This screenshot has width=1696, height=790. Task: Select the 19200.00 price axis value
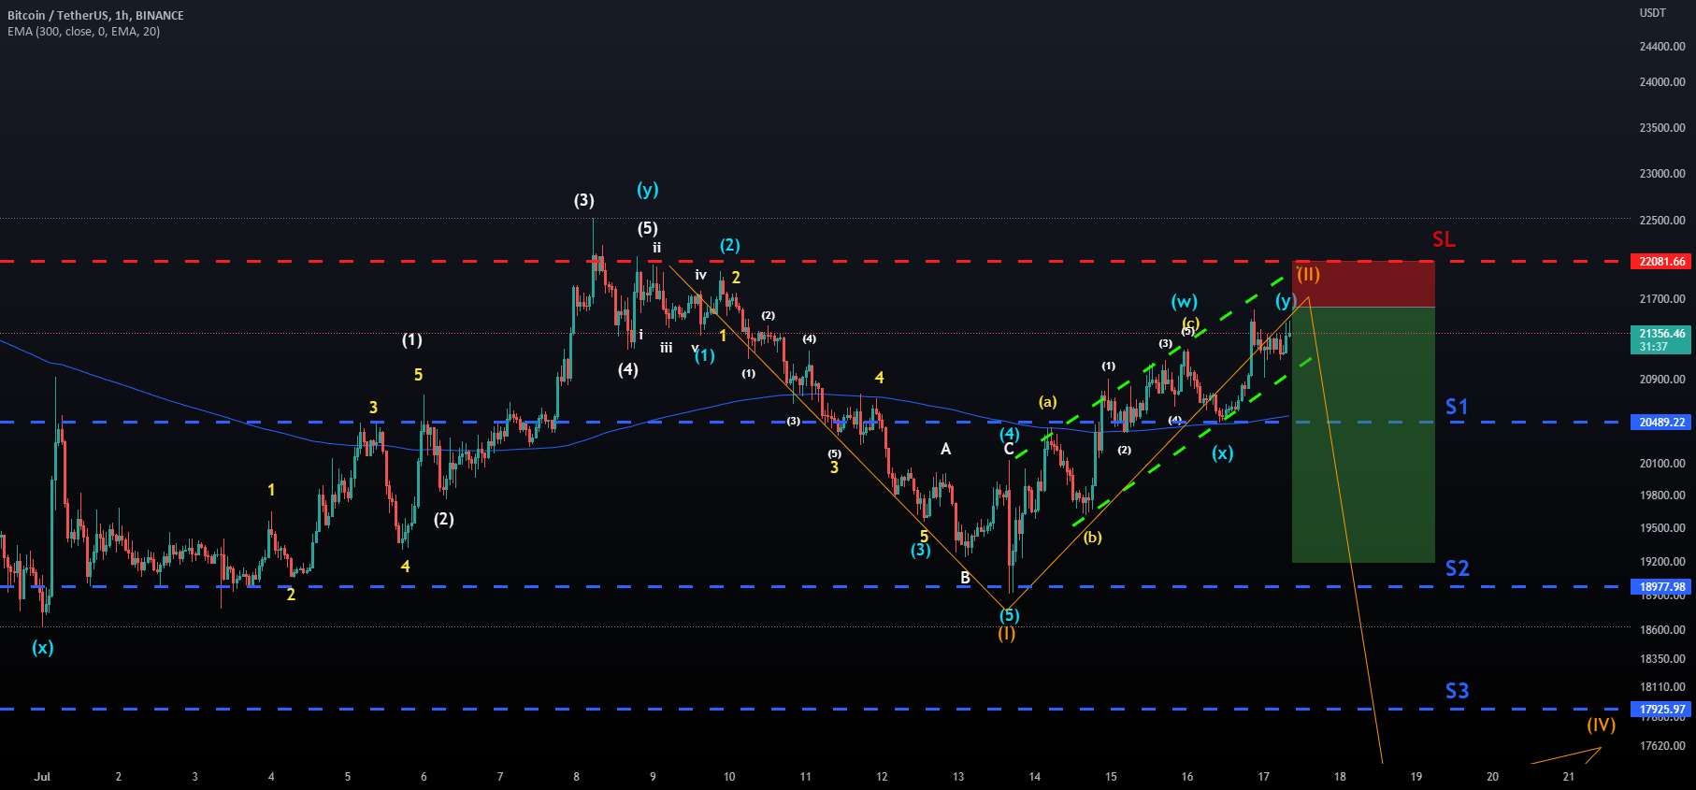point(1661,562)
